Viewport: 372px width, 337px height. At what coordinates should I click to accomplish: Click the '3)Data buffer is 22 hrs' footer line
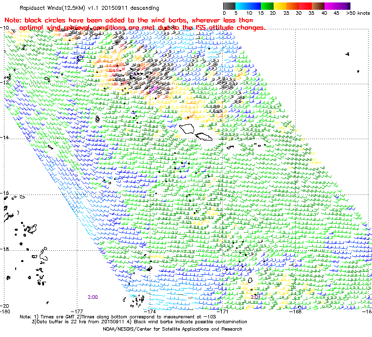click(x=139, y=322)
